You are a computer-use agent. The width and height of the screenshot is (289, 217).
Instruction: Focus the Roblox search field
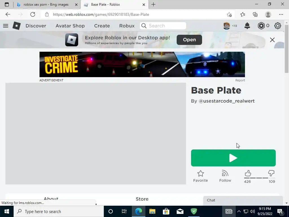[x=163, y=26]
